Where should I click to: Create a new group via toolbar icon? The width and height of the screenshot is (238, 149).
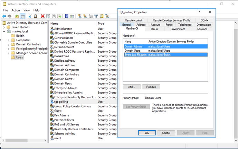click(x=85, y=16)
